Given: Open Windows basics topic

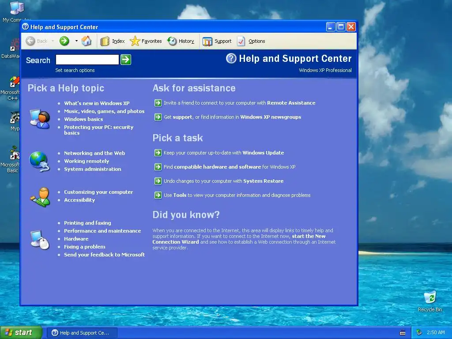Looking at the screenshot, I should point(83,119).
